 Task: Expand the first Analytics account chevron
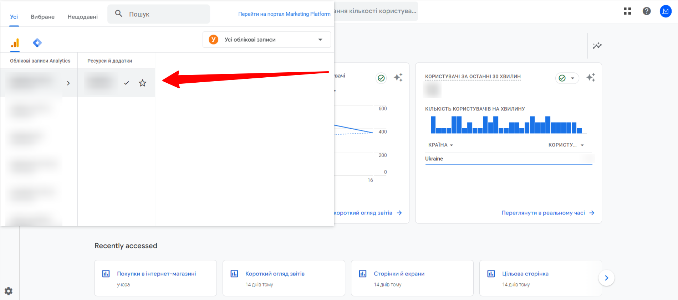tap(68, 83)
